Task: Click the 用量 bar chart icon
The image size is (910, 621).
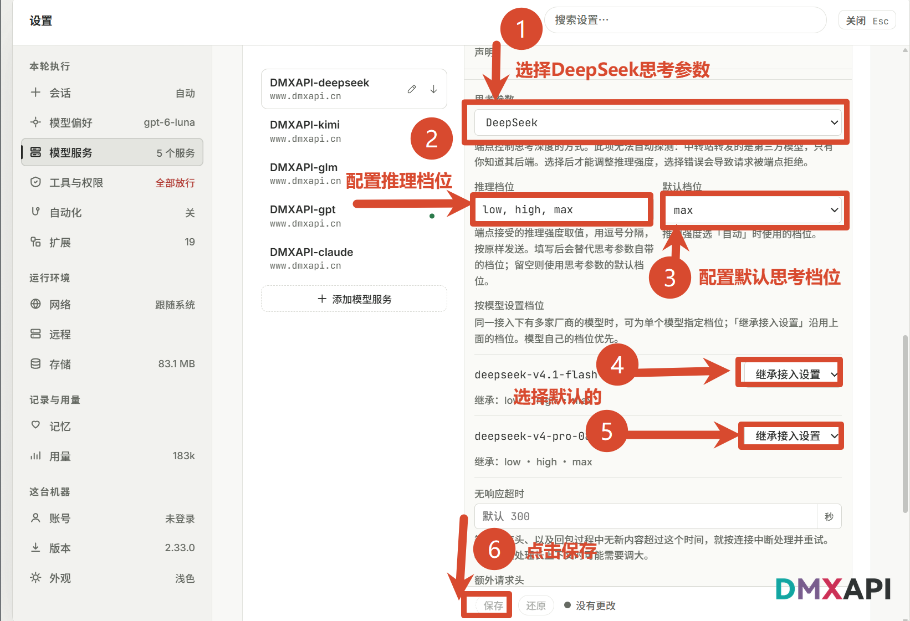Action: pyautogui.click(x=35, y=455)
